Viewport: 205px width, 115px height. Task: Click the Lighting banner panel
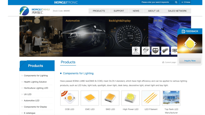(41, 36)
